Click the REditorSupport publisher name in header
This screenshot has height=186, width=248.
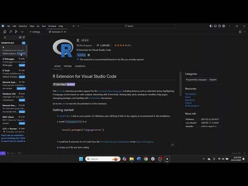tap(84, 45)
